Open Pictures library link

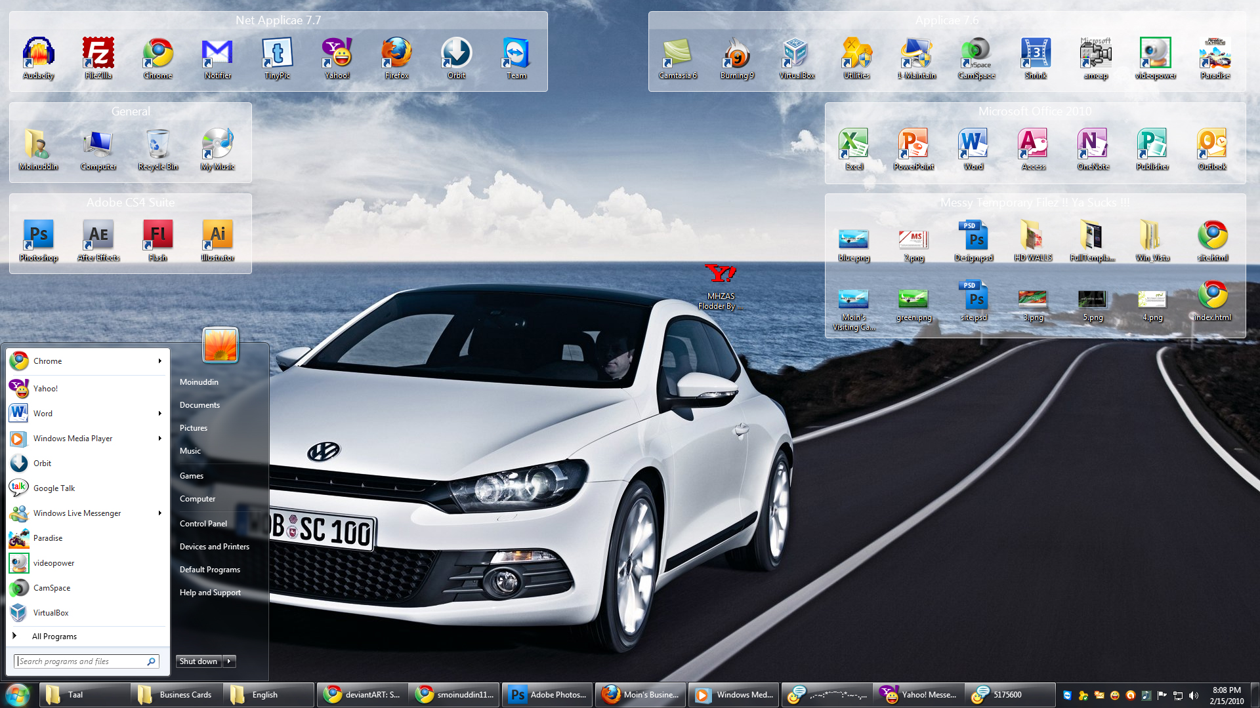pos(193,427)
